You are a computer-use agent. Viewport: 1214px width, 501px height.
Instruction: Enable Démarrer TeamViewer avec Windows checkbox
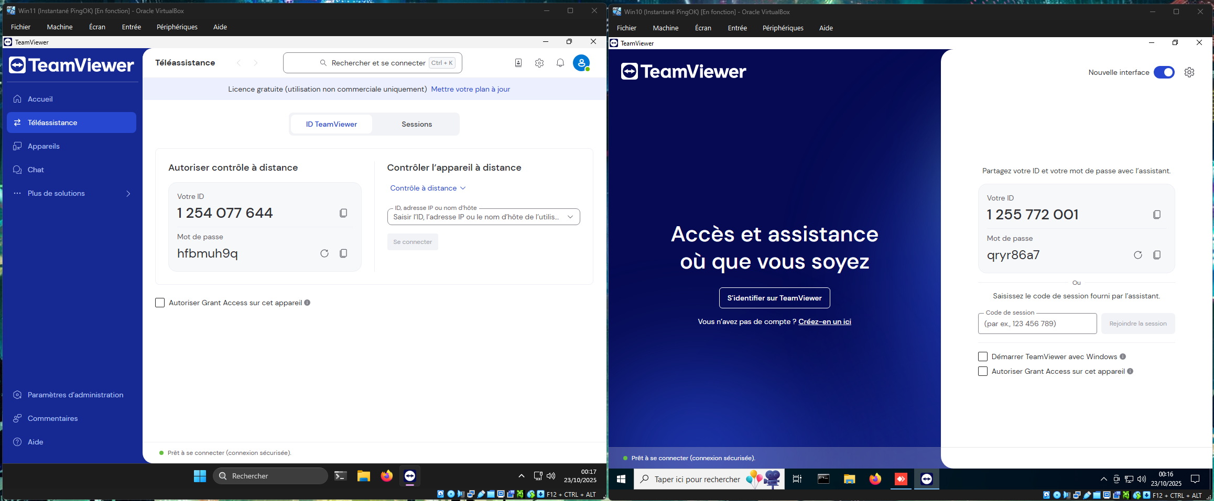pos(983,357)
